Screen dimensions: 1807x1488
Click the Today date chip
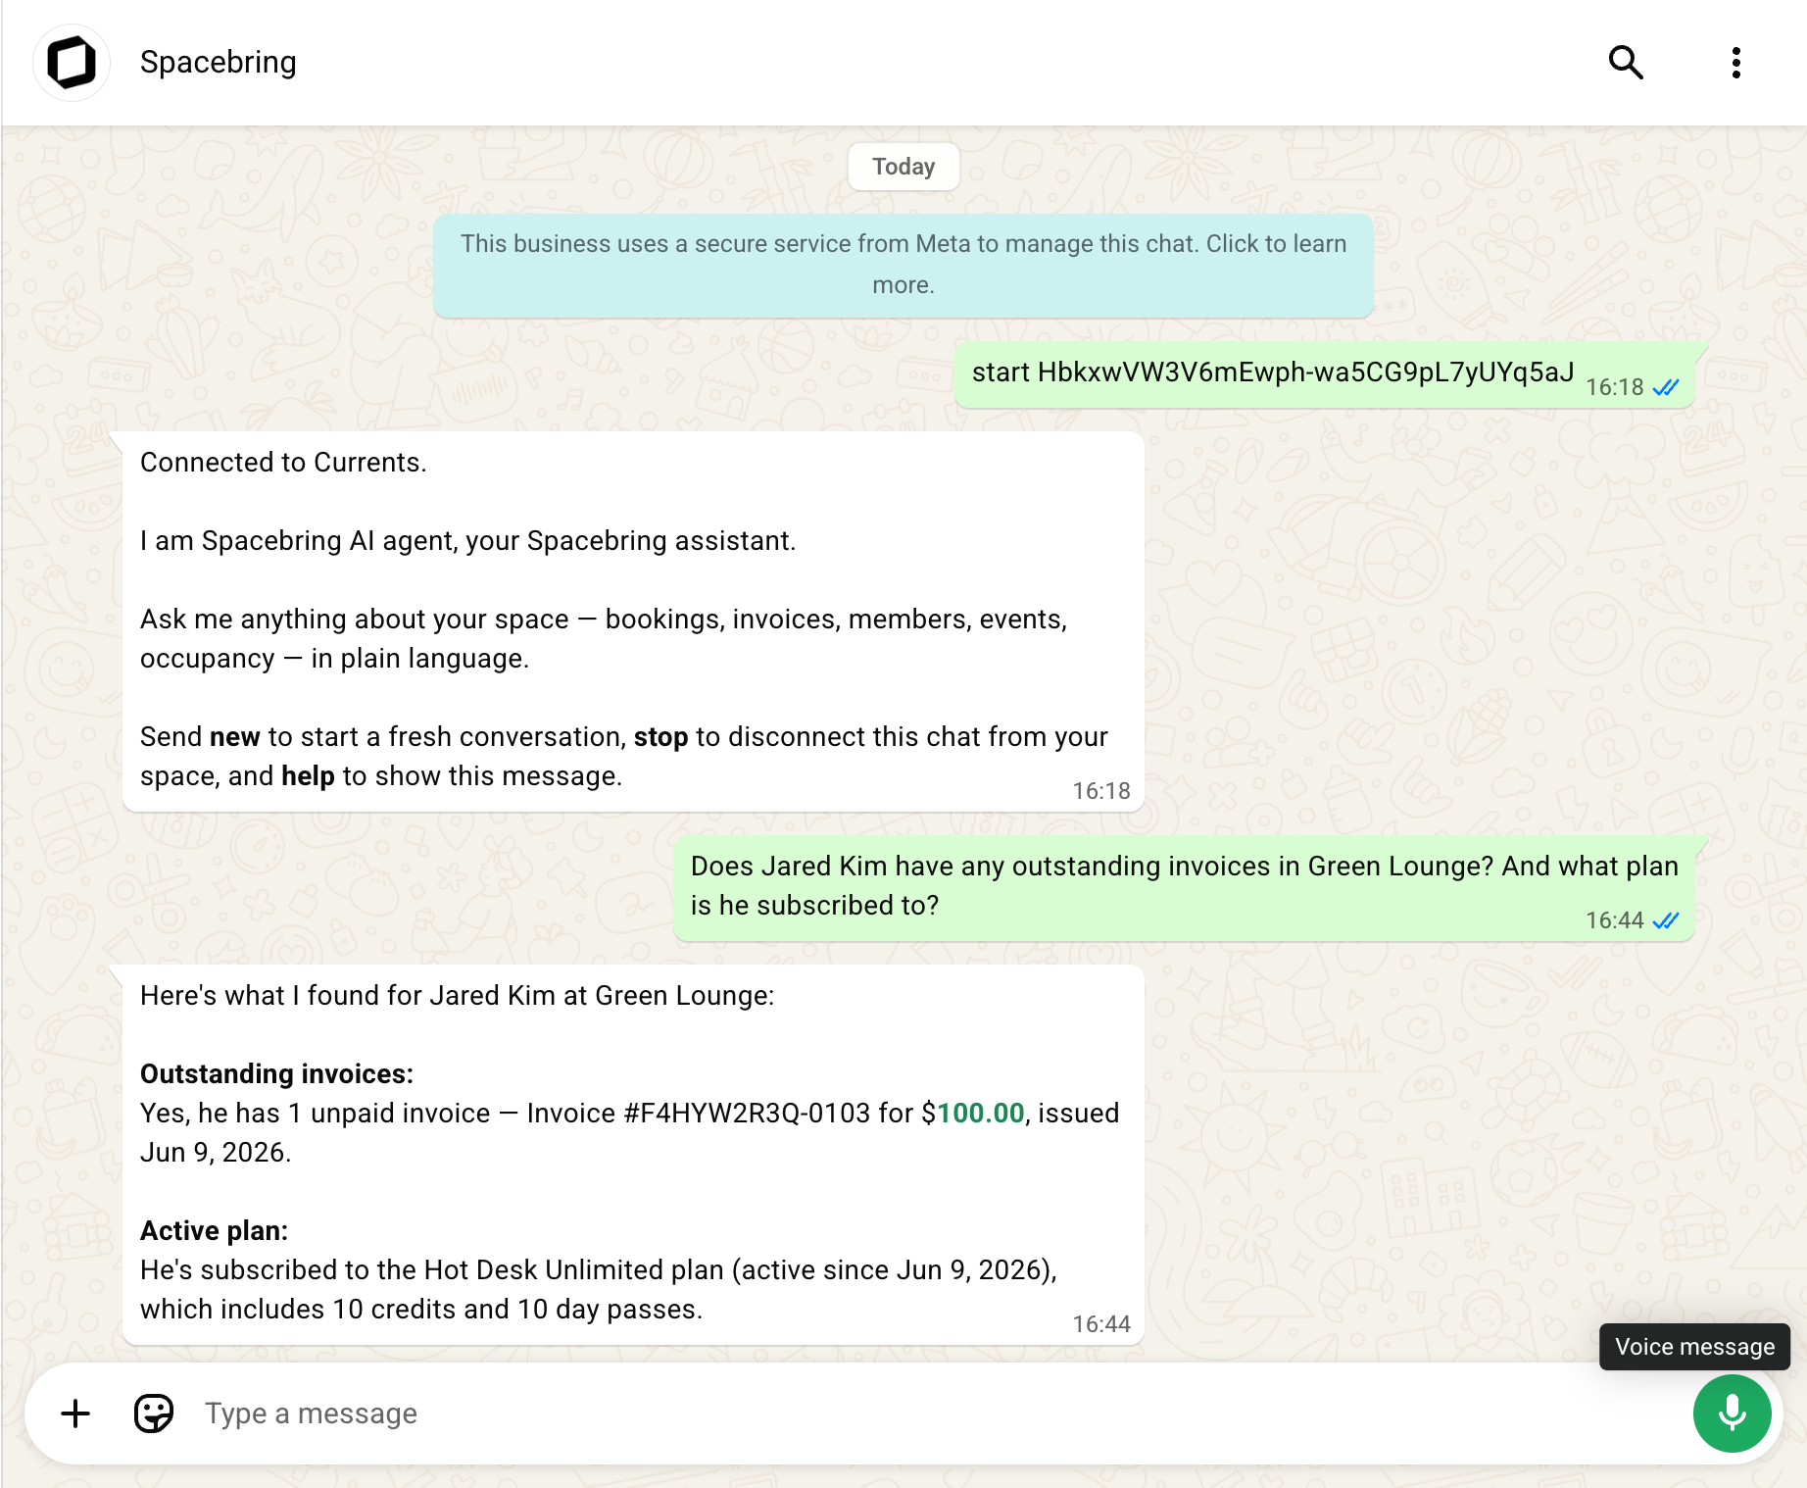tap(903, 167)
